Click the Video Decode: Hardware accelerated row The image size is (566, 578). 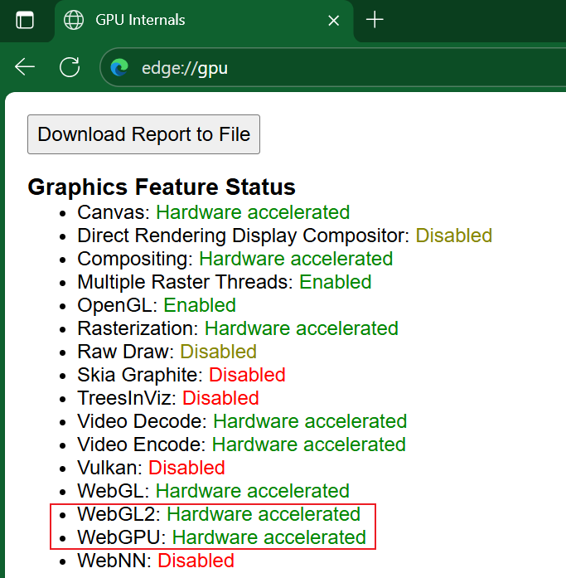[242, 421]
